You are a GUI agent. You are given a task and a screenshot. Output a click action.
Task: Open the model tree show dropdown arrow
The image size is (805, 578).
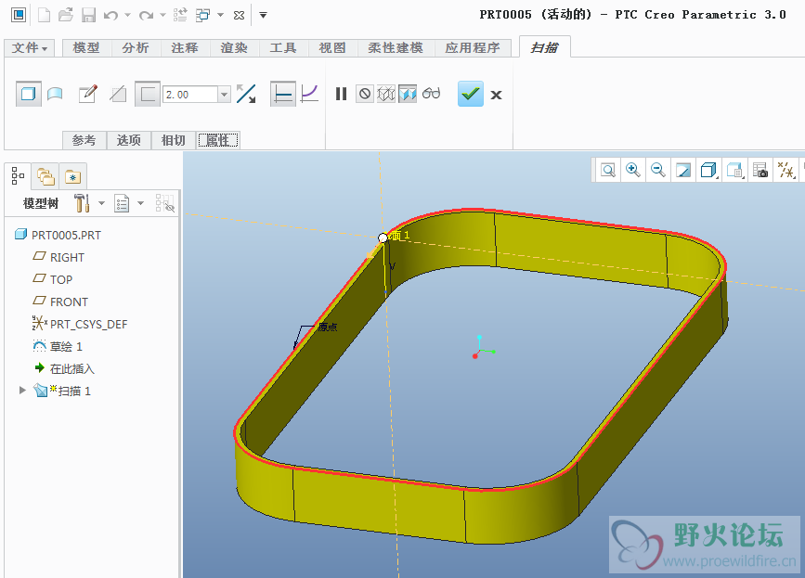click(141, 203)
